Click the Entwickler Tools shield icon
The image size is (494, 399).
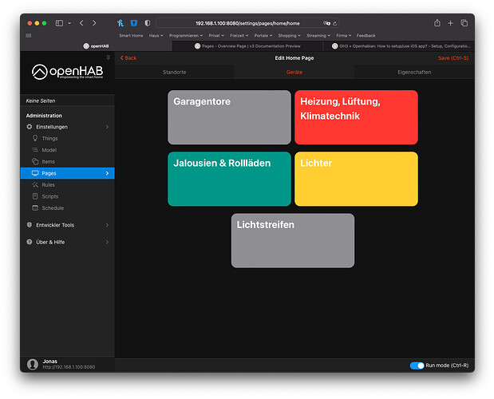pos(30,225)
